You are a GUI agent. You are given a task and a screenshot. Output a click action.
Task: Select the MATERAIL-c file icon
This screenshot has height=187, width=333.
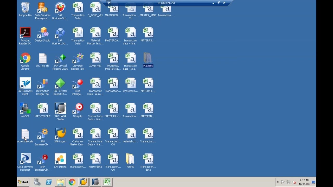[x=113, y=110]
